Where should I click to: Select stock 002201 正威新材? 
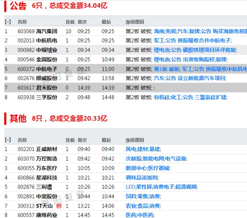tap(37, 149)
